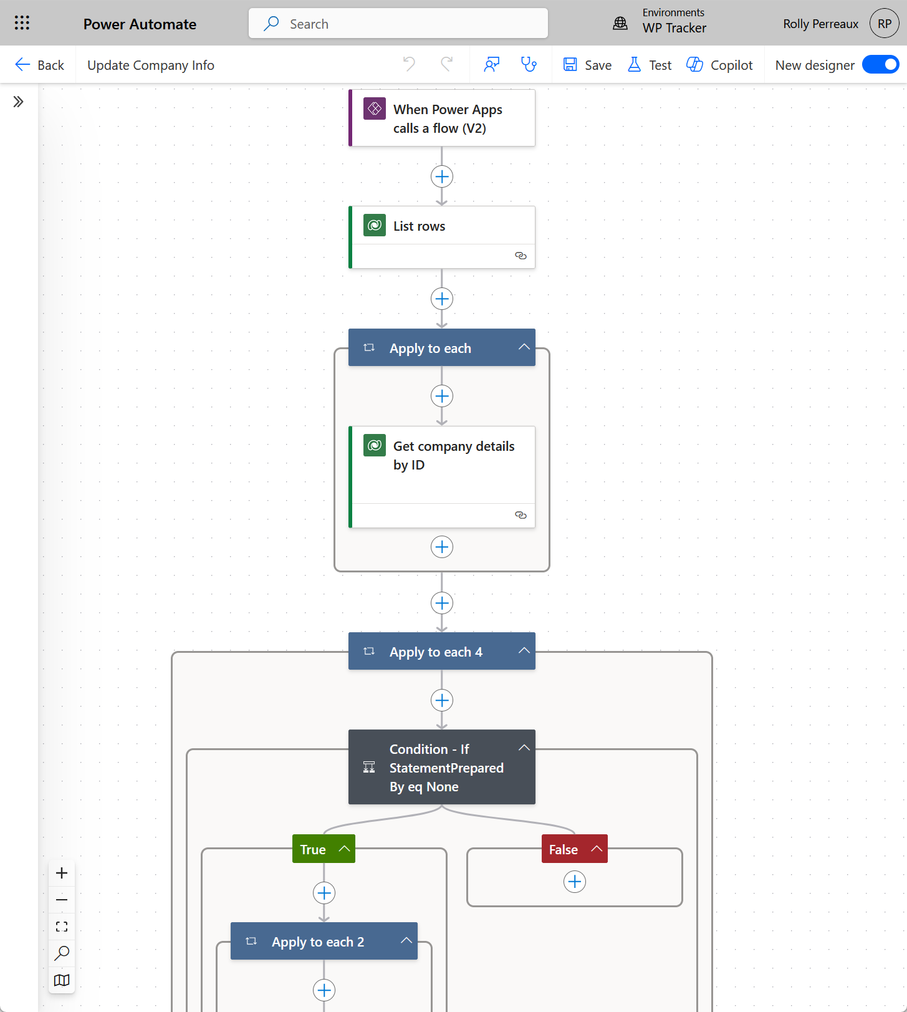This screenshot has height=1012, width=907.
Task: Select the List rows action card
Action: (x=442, y=238)
